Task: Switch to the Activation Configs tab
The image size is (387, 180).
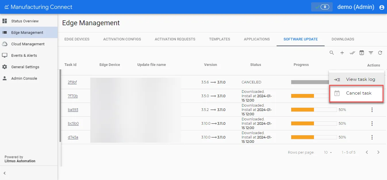Action: tap(122, 39)
